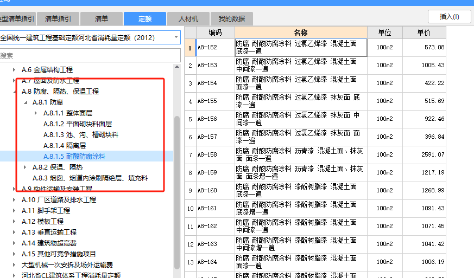The image size is (474, 278).
Task: Open the 人材机 tab
Action: click(x=188, y=19)
